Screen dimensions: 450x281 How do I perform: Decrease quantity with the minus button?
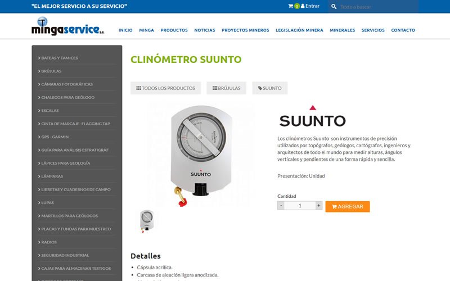coord(281,206)
